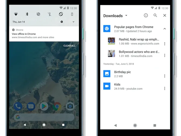Open more options for Birthday pic
The height and width of the screenshot is (136, 181).
pyautogui.click(x=165, y=76)
